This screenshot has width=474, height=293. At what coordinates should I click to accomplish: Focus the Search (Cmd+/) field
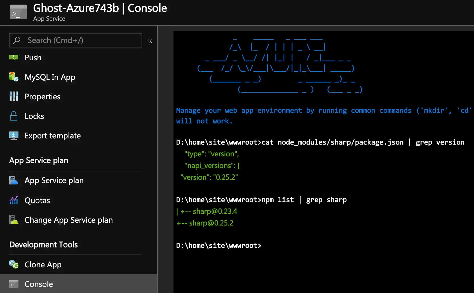[x=76, y=40]
